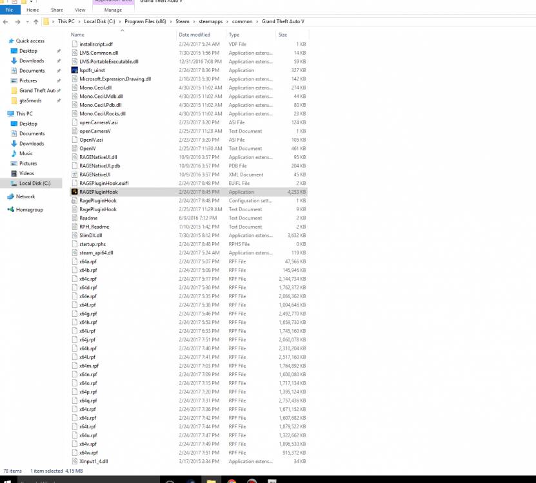Select the x64l.rpf file name

(88, 357)
